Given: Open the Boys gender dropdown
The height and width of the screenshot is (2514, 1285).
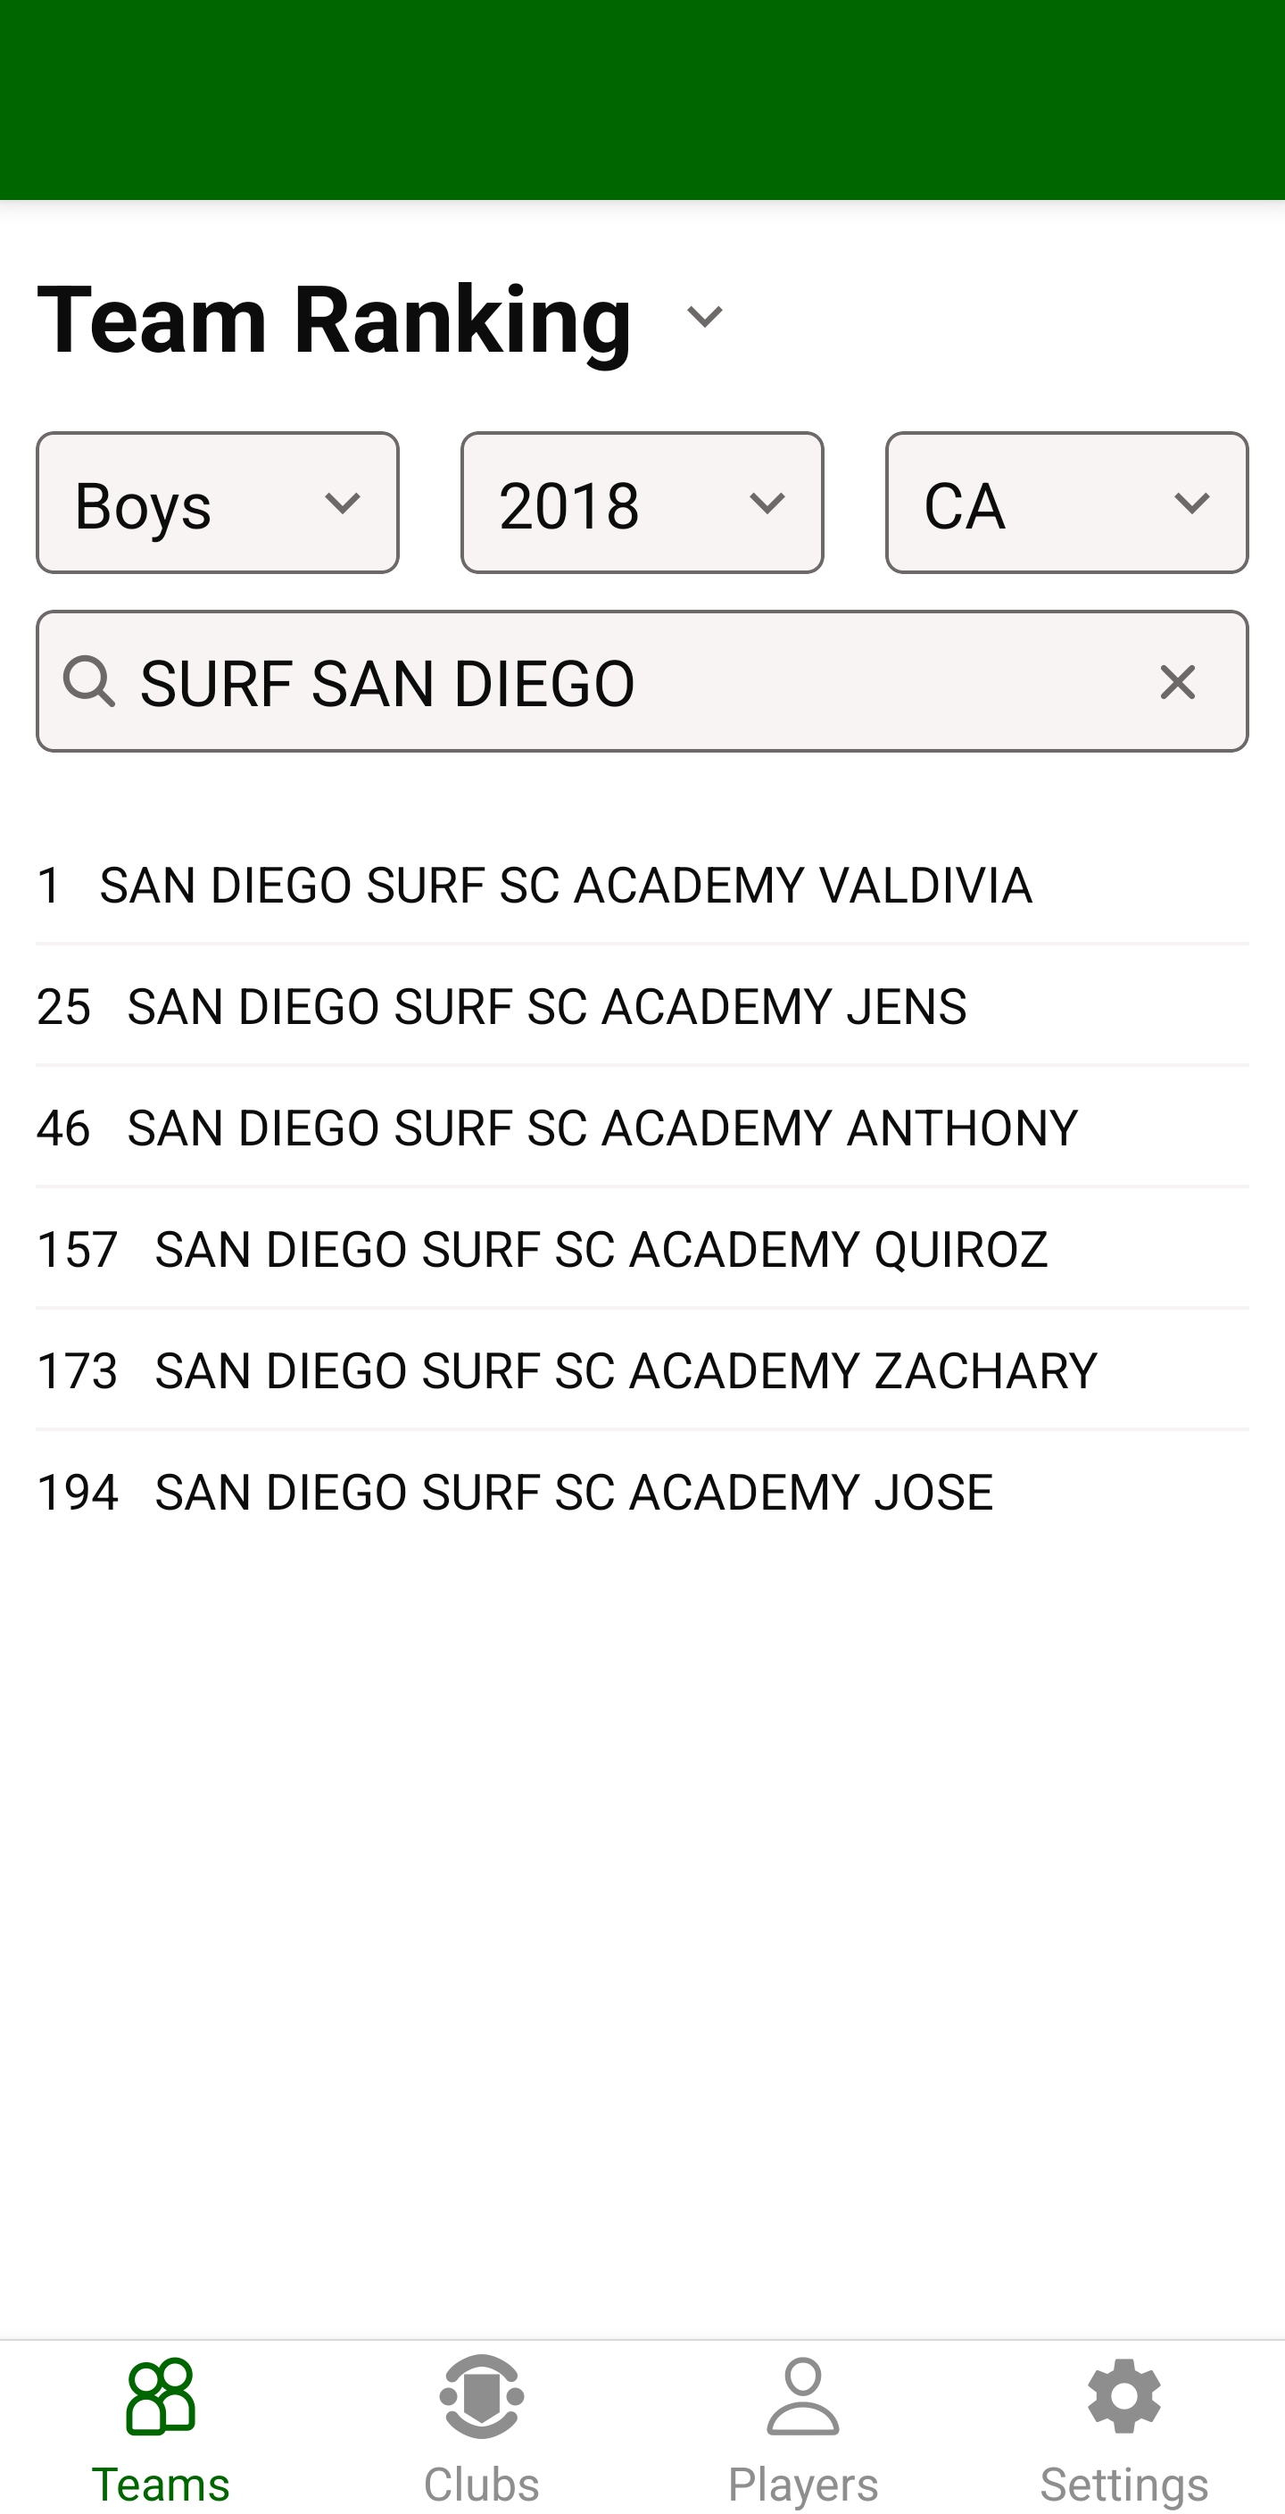Looking at the screenshot, I should click(218, 503).
